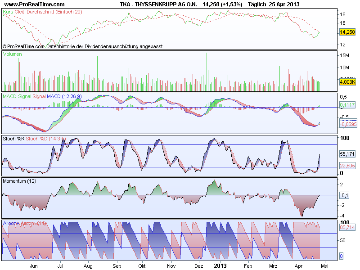Image resolution: width=360 pixels, height=270 pixels.
Task: Click the Jun label on time axis
Action: 34,266
